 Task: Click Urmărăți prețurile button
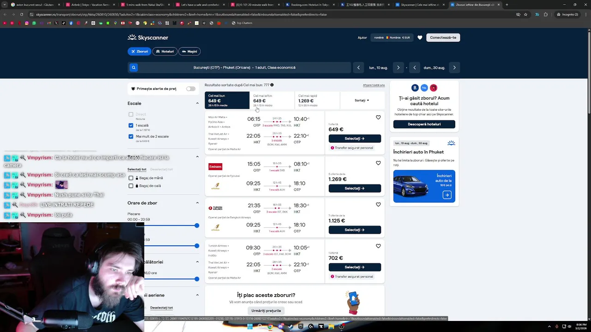point(266,311)
